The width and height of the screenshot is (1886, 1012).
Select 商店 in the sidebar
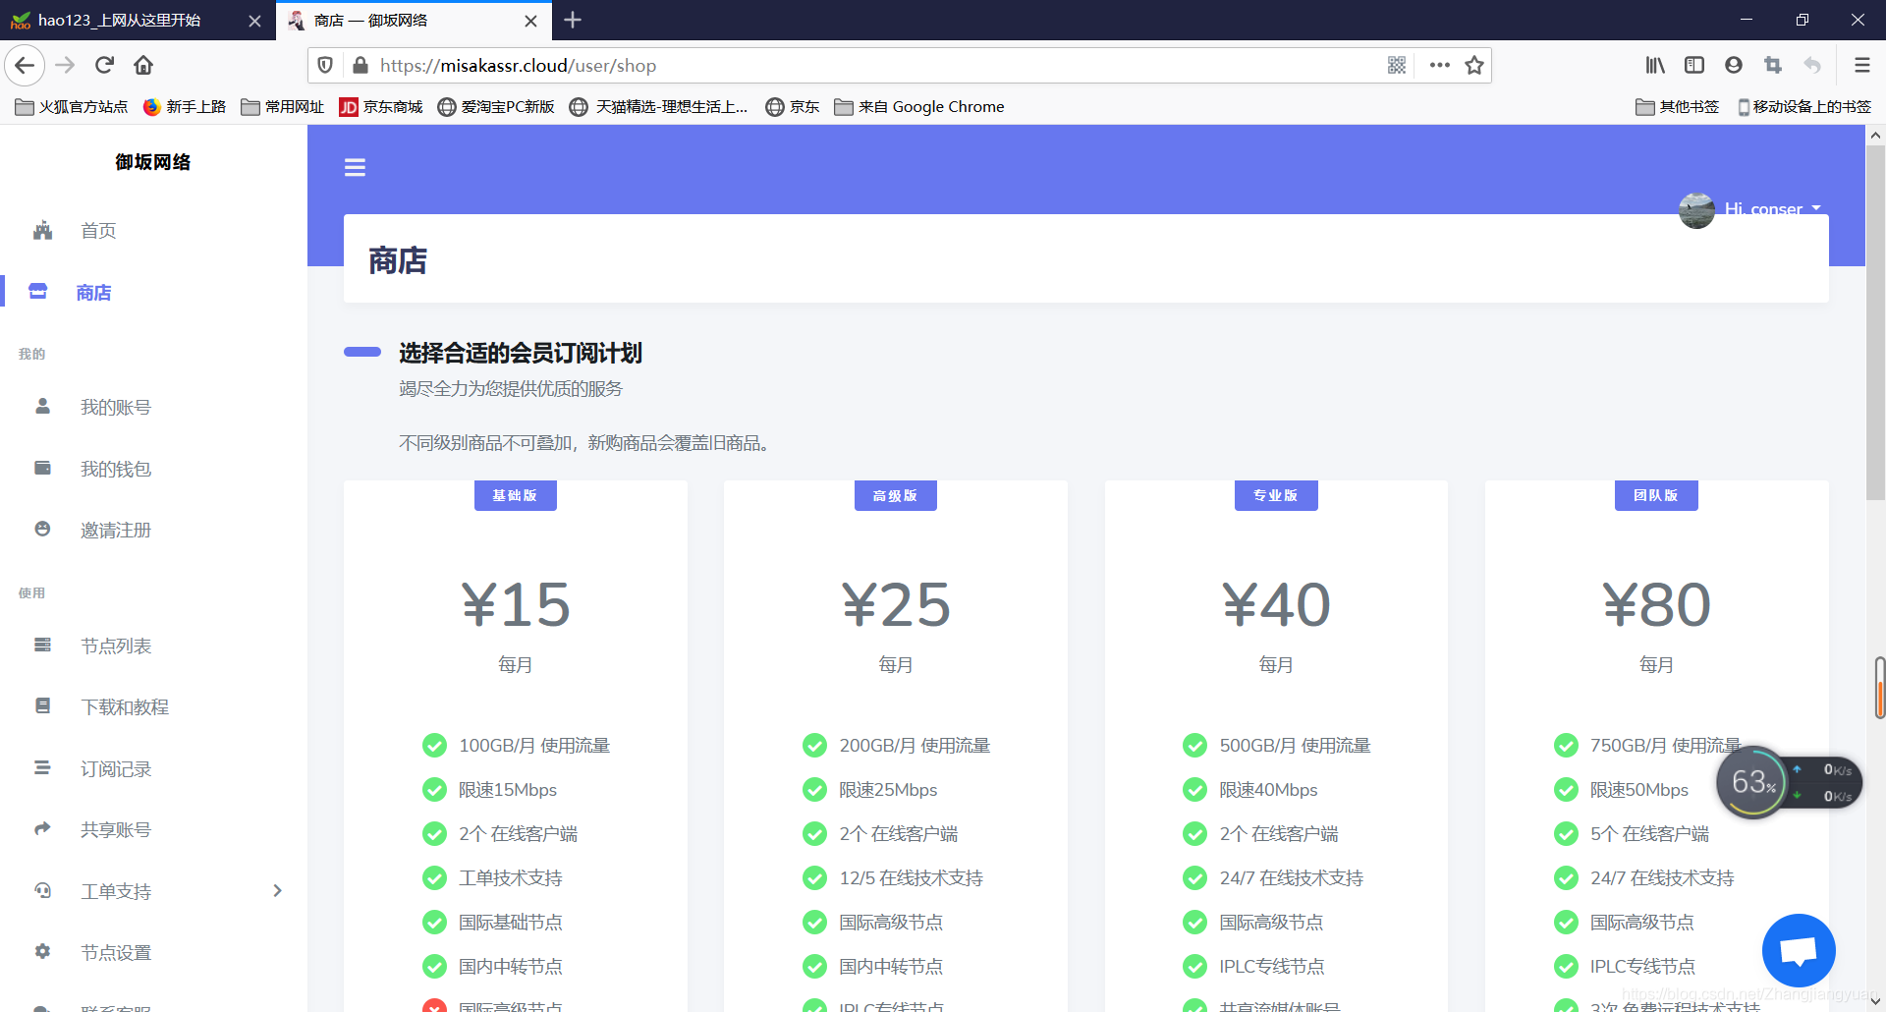tap(94, 293)
